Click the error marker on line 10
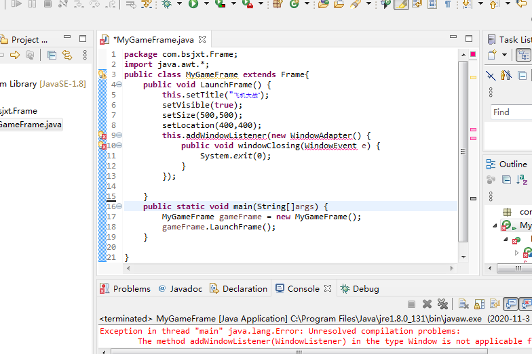 pos(102,146)
